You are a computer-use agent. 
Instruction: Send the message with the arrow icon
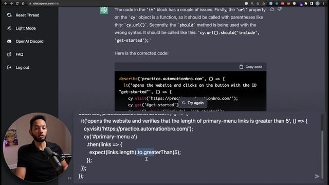(x=317, y=176)
